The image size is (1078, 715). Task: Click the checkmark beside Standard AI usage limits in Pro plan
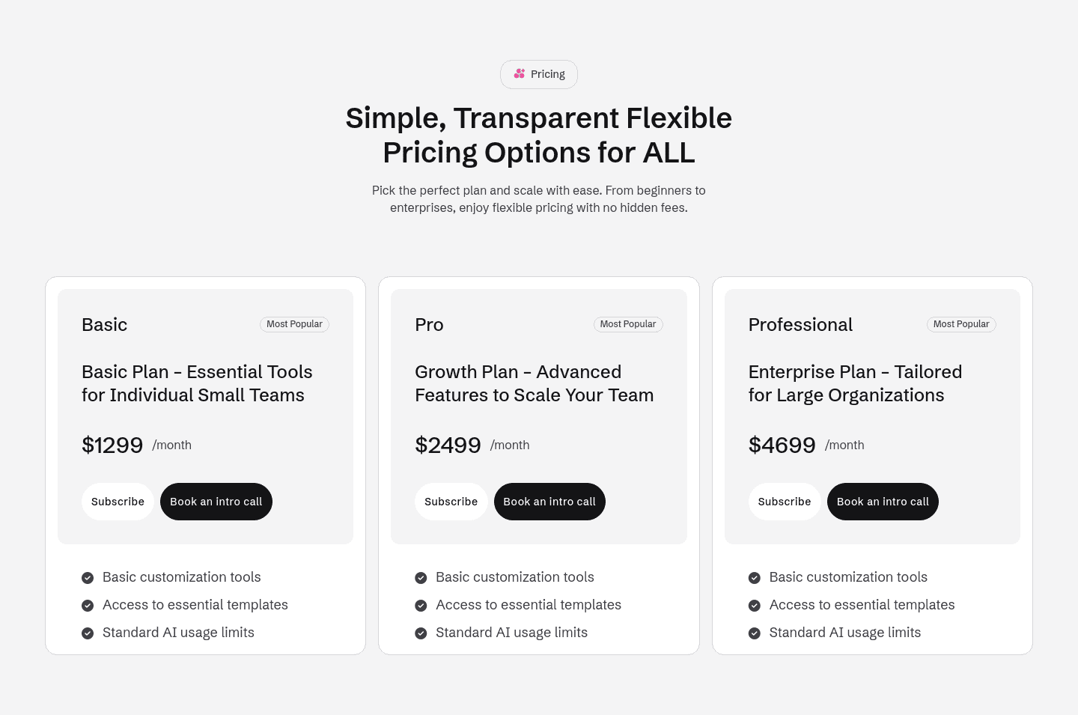coord(421,633)
